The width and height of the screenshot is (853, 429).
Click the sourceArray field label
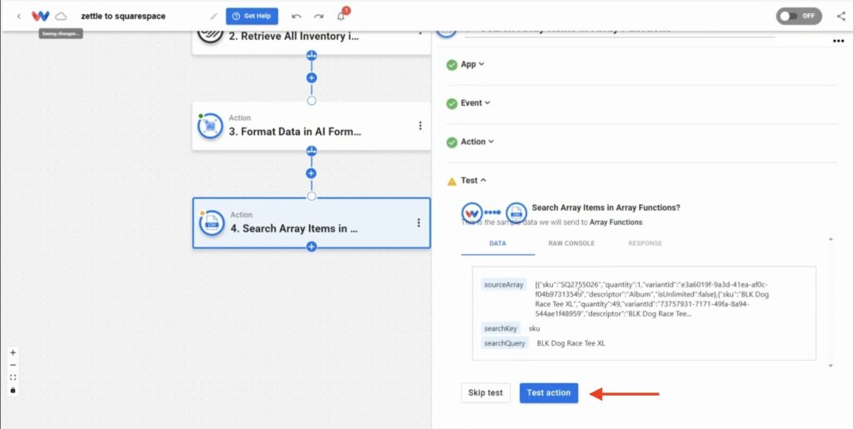pos(504,284)
